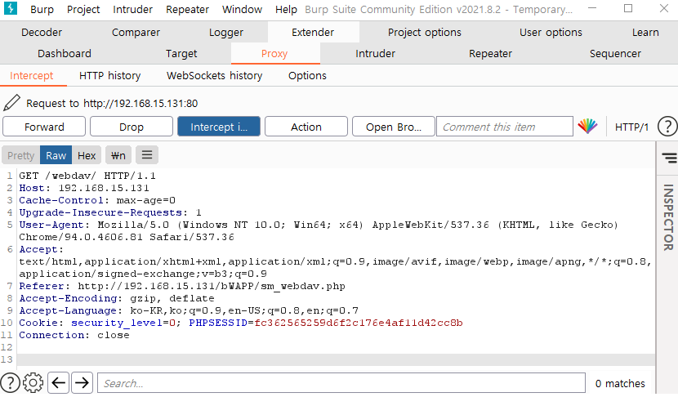Open the message editor hamburger menu

click(x=147, y=155)
